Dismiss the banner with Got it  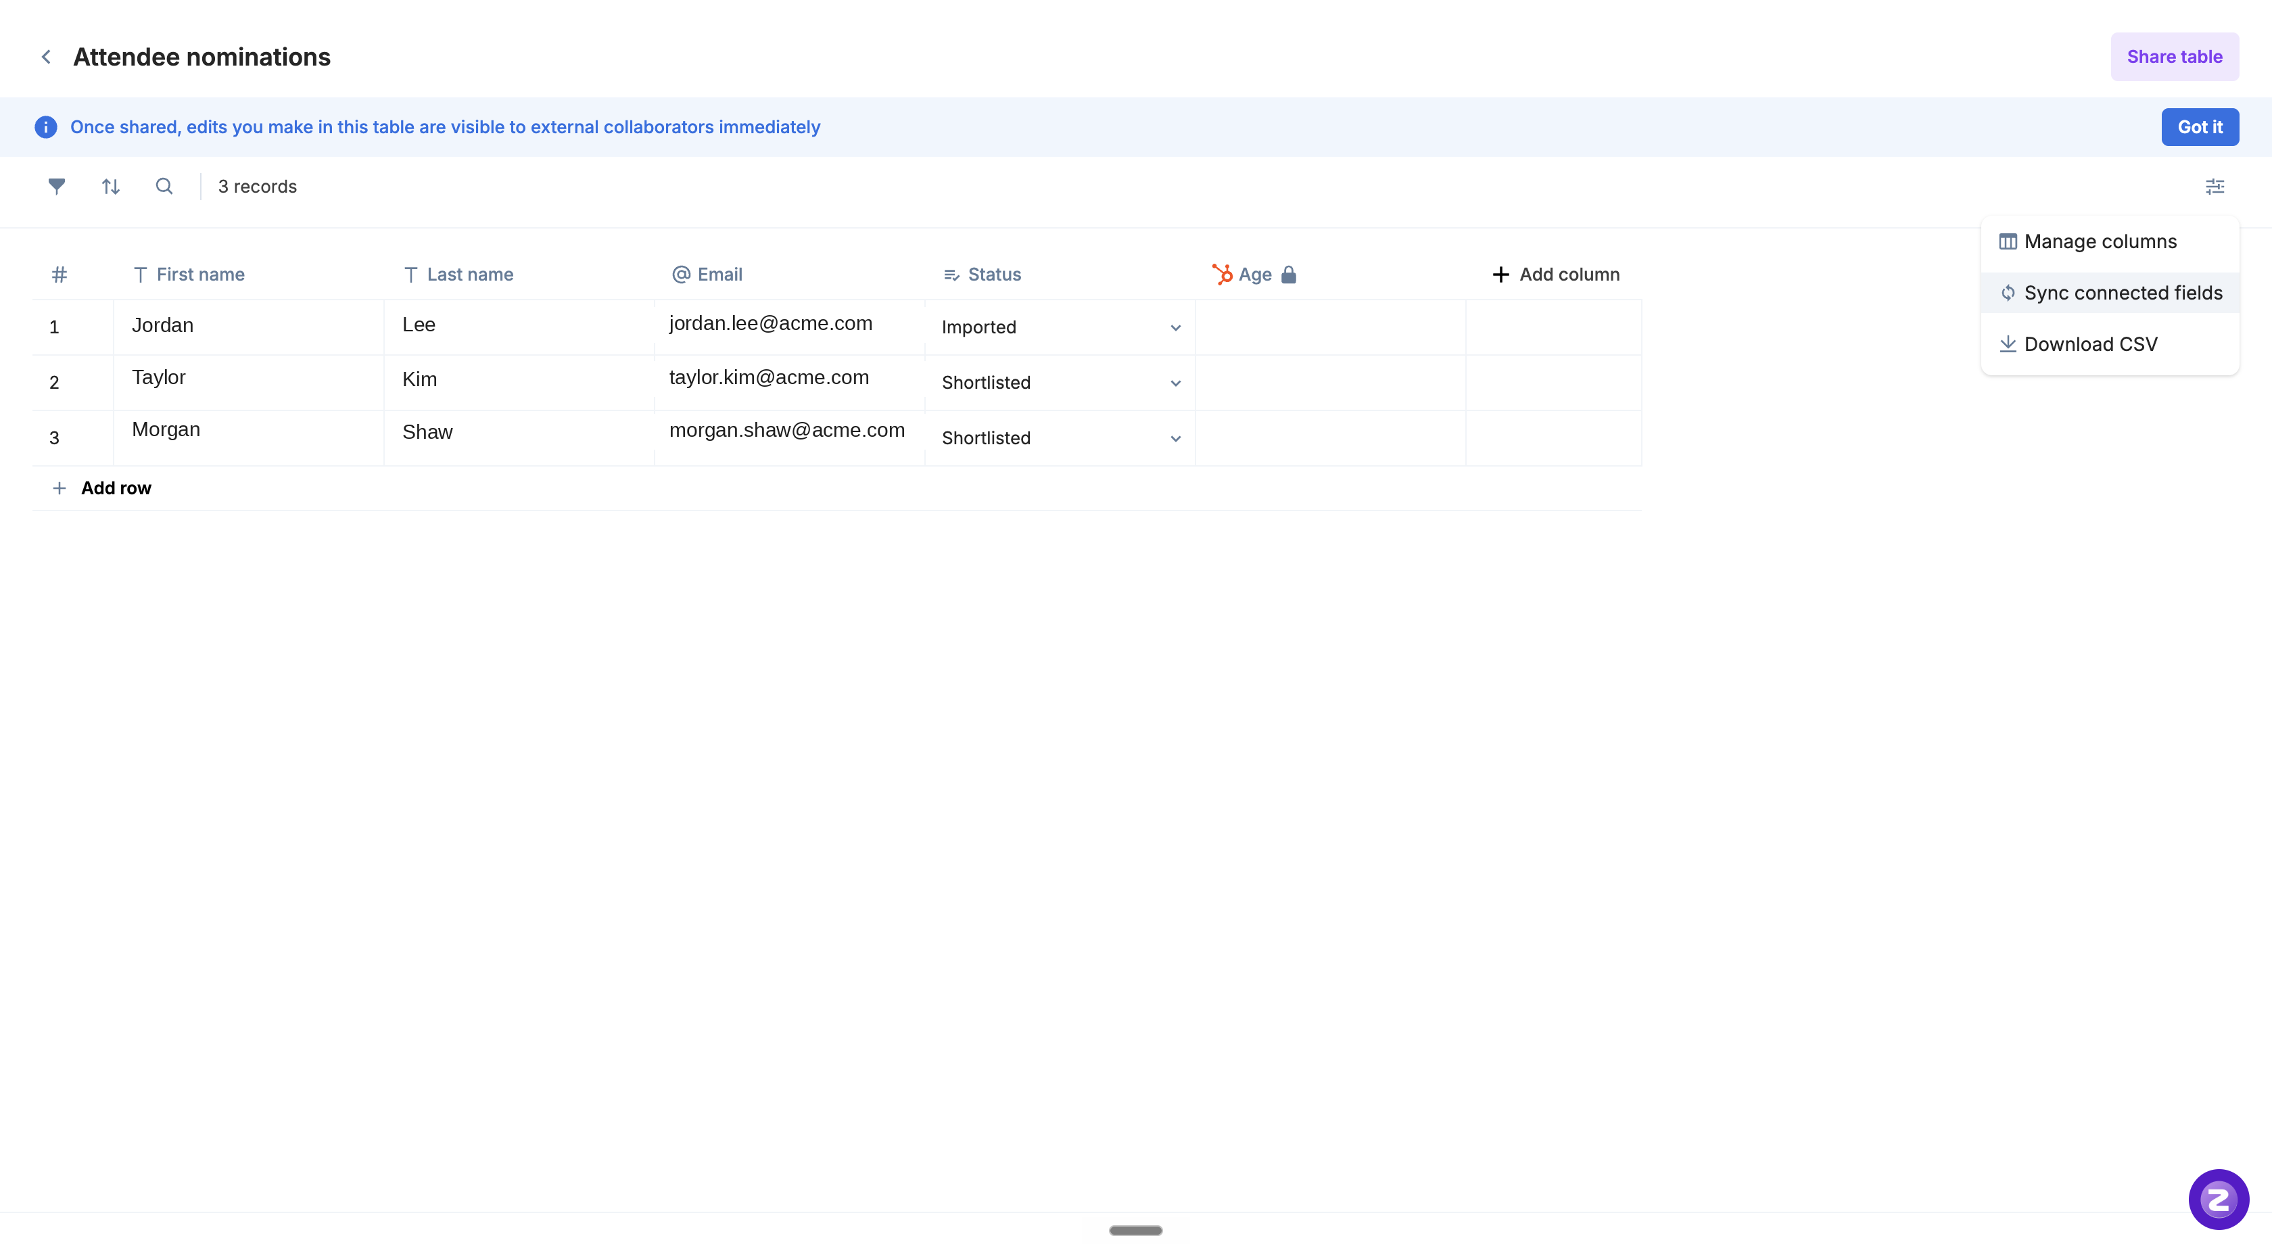[2200, 127]
